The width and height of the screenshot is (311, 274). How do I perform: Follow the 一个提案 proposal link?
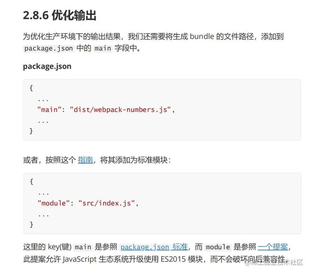[273, 247]
